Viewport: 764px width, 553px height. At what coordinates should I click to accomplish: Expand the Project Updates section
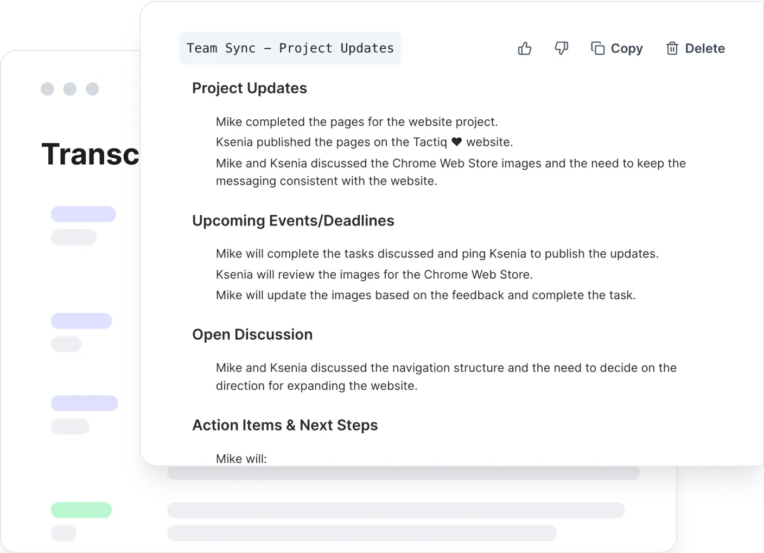pyautogui.click(x=249, y=88)
